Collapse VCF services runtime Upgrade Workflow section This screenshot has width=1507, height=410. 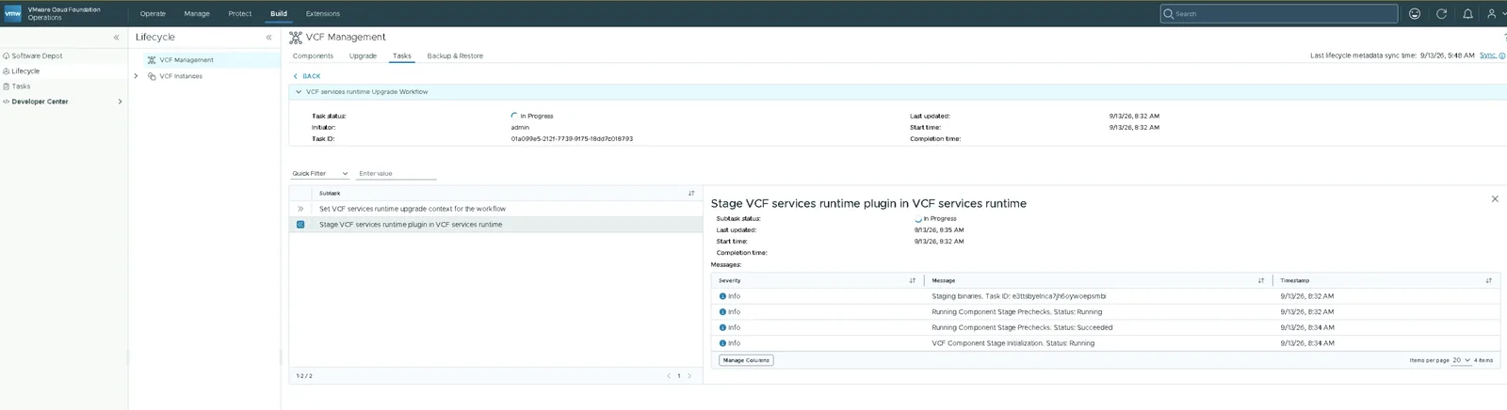[x=299, y=92]
